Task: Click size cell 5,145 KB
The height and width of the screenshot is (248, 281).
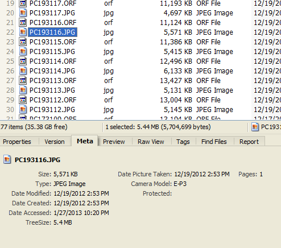Action: click(x=178, y=110)
